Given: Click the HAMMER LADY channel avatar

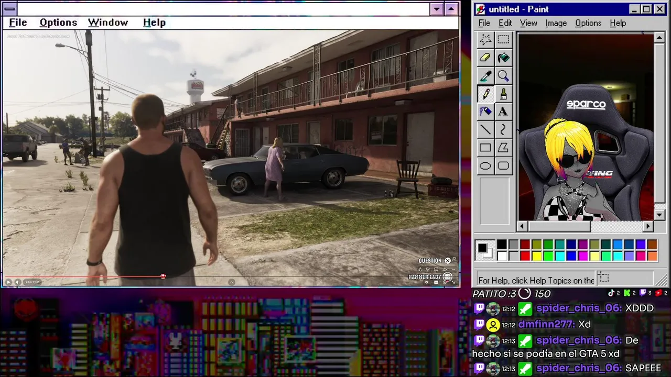Looking at the screenshot, I should 448,277.
